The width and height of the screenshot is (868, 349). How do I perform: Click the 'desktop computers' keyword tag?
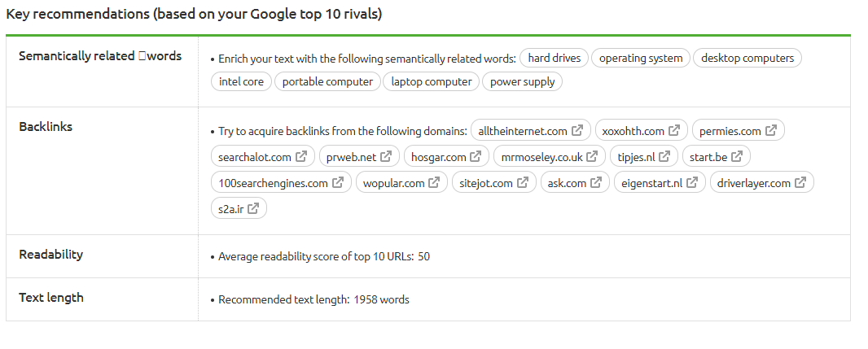click(x=747, y=58)
